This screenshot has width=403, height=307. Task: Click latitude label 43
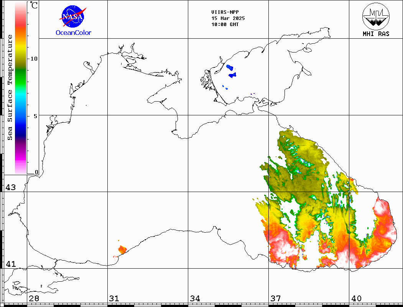pos(10,187)
